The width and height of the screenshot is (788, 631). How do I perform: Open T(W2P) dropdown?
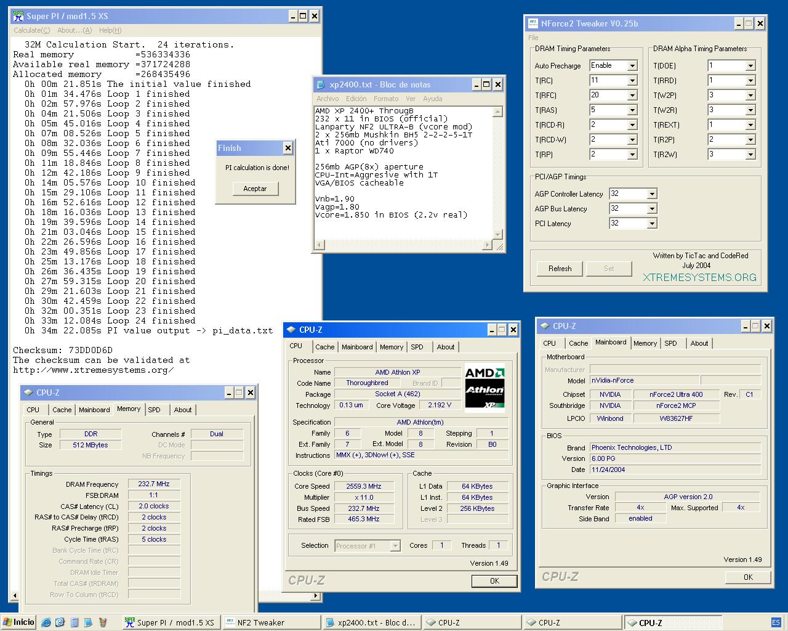click(750, 95)
